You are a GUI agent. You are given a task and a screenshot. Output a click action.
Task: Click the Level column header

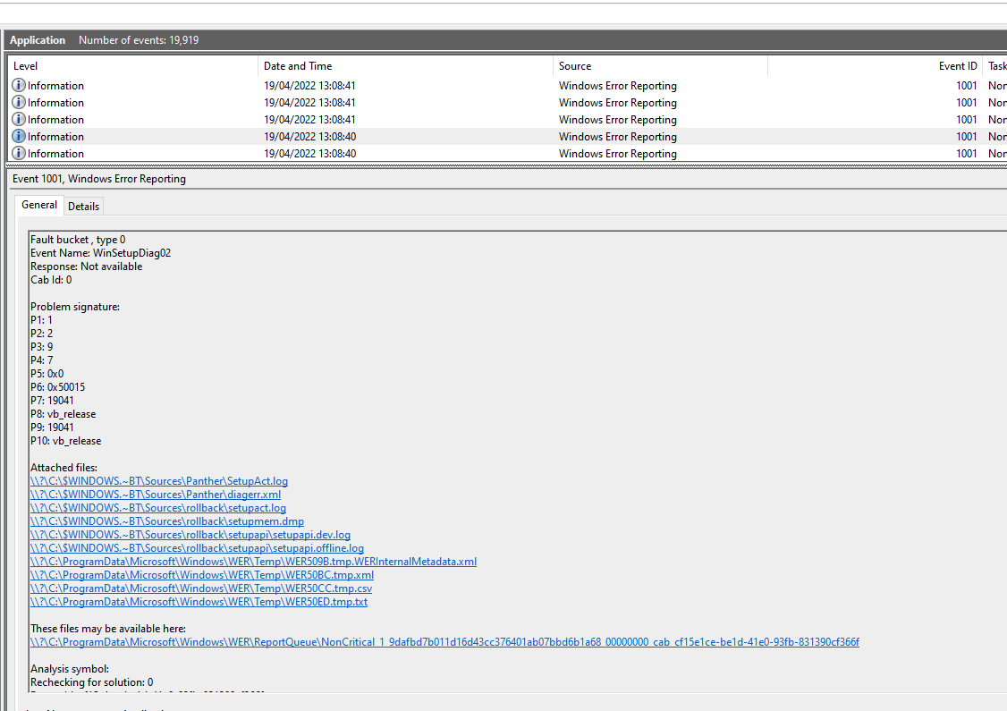[25, 65]
